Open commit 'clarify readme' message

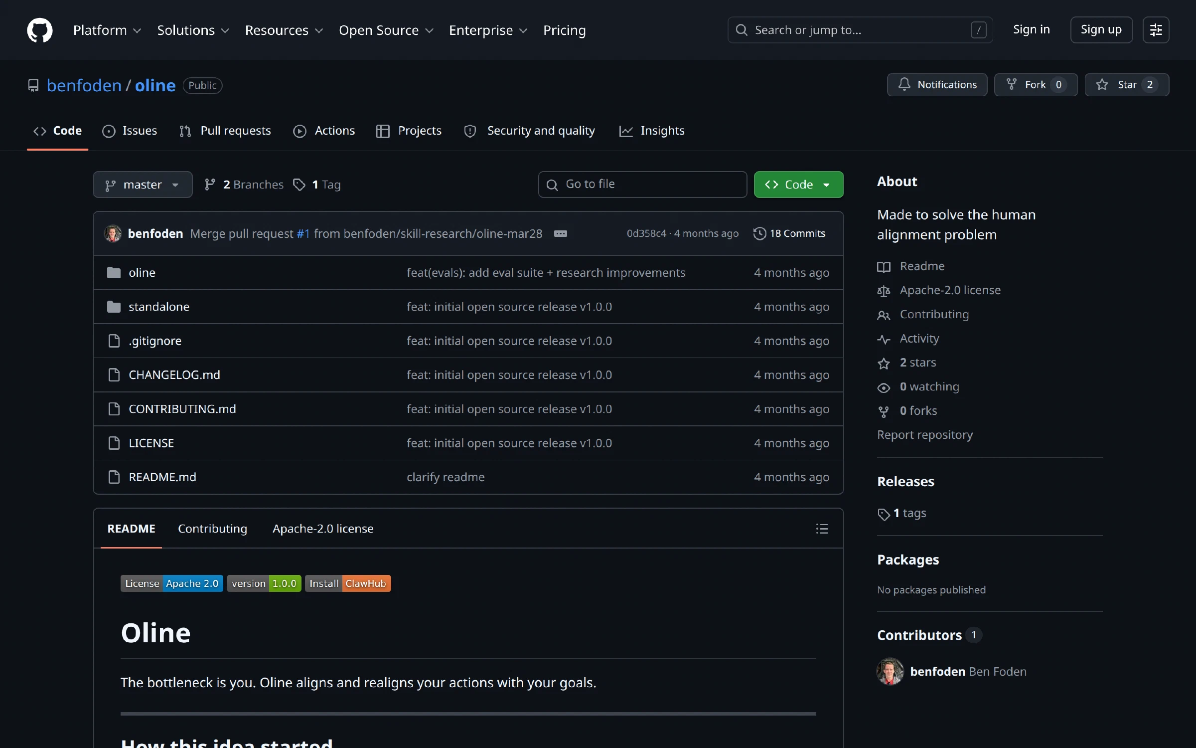tap(446, 477)
